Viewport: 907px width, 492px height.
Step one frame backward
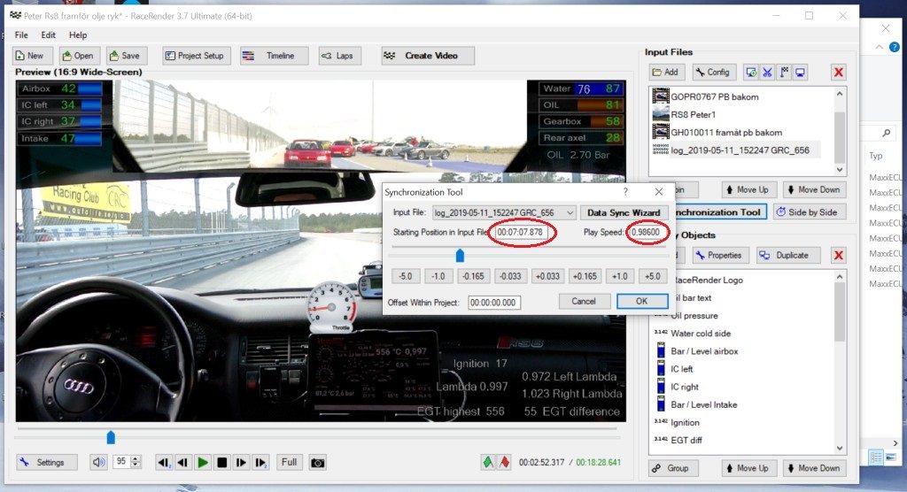182,463
